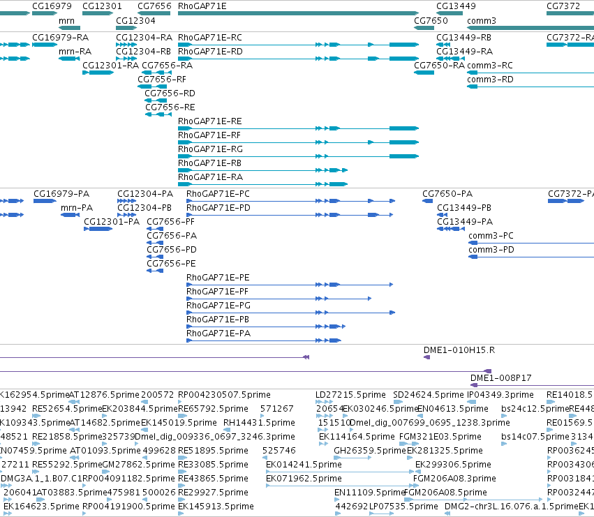
Task: Click transcript CG16979-RA
Action: point(45,45)
